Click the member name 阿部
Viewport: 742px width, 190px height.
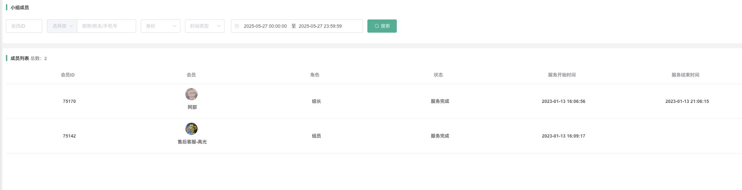[x=192, y=107]
